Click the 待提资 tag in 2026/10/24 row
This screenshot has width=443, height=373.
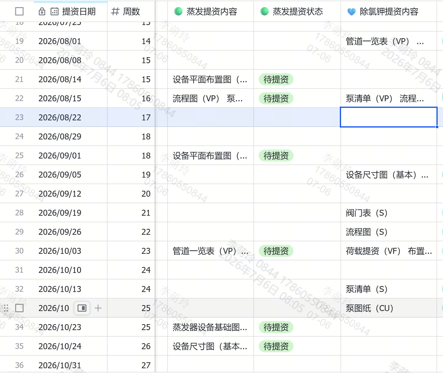(x=276, y=346)
